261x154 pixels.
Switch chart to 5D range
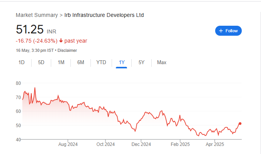(x=41, y=63)
